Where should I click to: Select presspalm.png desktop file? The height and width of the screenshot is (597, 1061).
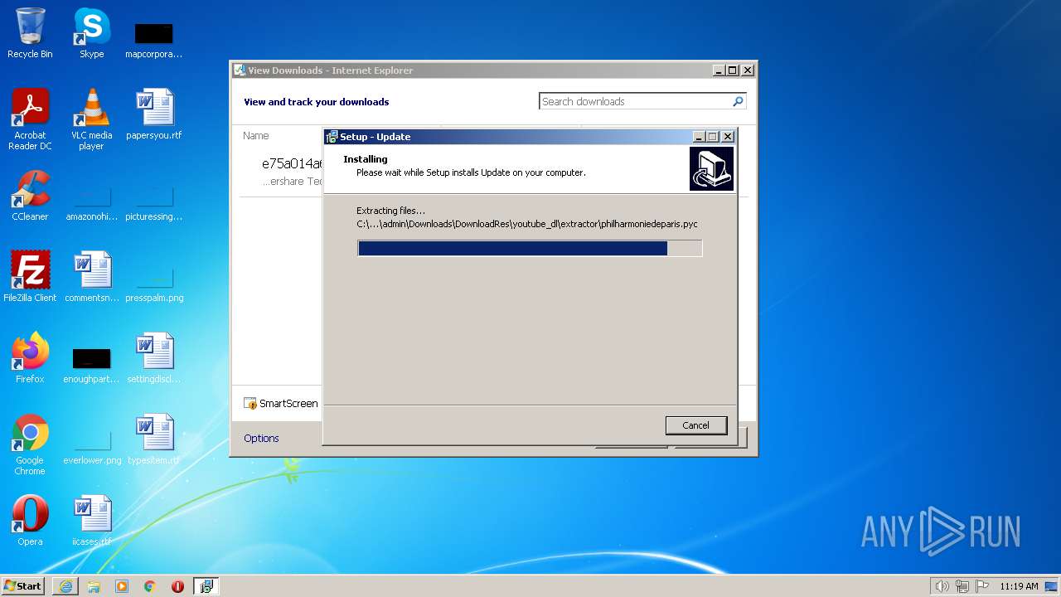click(154, 285)
